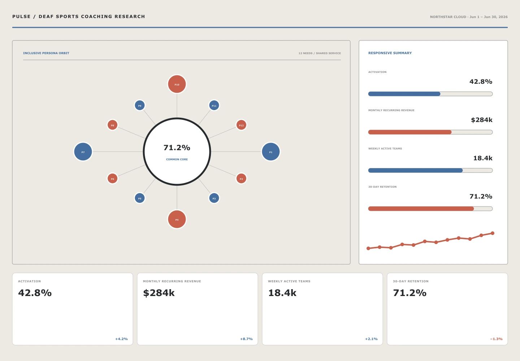Click the "+2.1%" change value

pos(371,339)
